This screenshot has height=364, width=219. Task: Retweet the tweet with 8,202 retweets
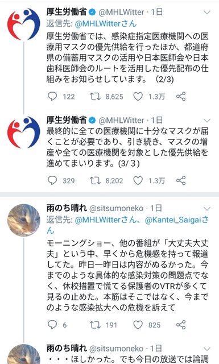[x=95, y=180]
